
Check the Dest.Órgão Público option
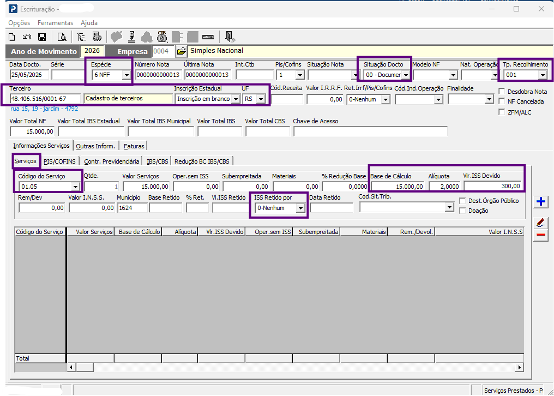coord(462,201)
